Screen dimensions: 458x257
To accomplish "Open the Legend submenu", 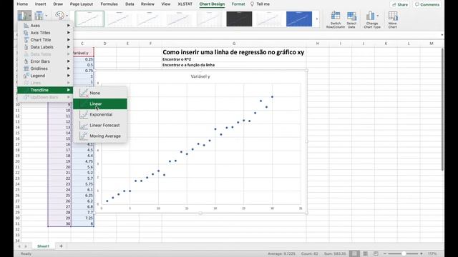I will click(x=45, y=76).
